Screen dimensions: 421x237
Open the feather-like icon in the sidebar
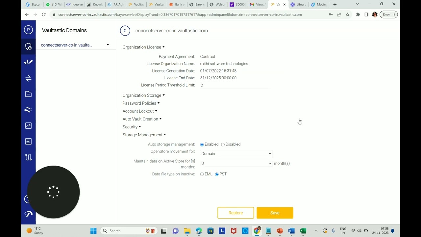pos(28,62)
